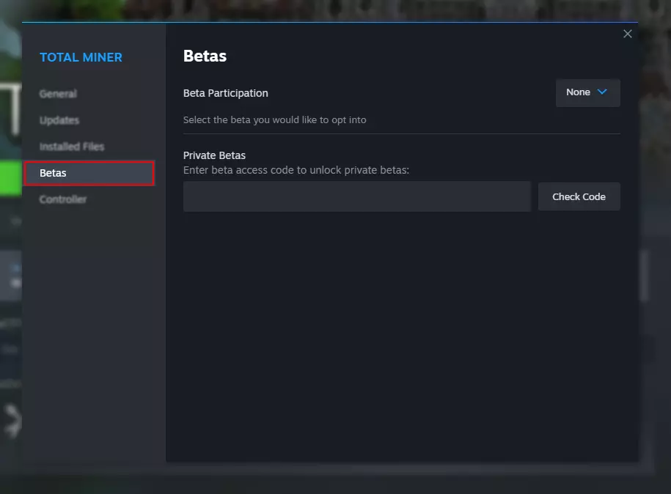Viewport: 671px width, 494px height.
Task: Click the divider line below Beta Participation
Action: click(x=401, y=133)
